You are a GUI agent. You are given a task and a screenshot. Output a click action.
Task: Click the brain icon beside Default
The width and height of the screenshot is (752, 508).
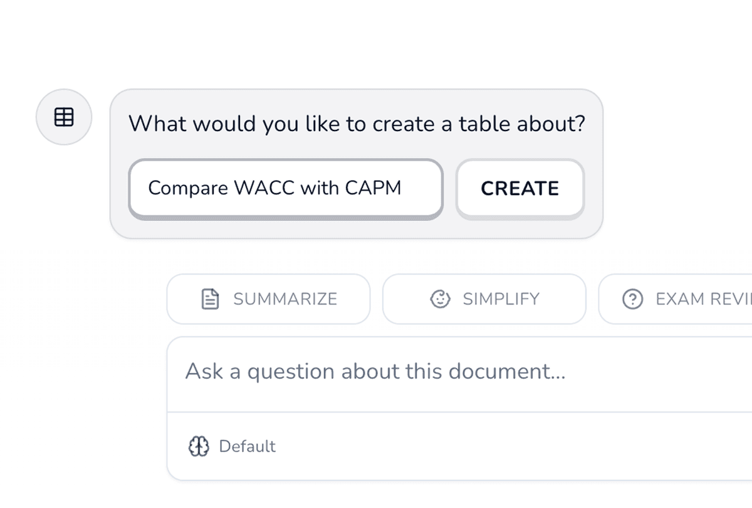tap(199, 447)
